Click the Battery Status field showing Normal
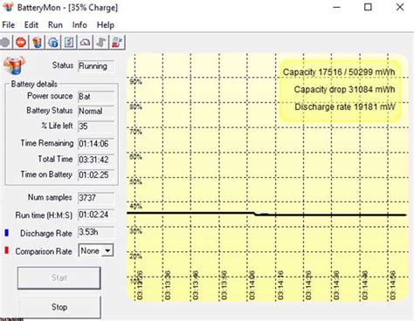 point(96,111)
